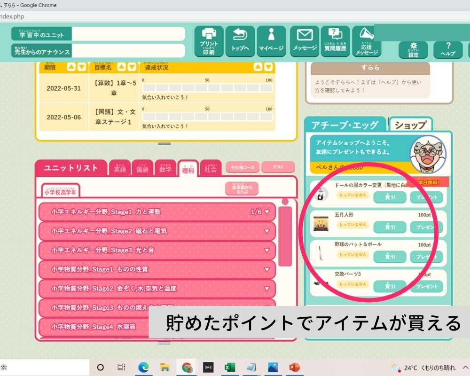Screen dimensions: 470x376
Task: Click the すらら welcome message panel
Action: click(x=370, y=80)
